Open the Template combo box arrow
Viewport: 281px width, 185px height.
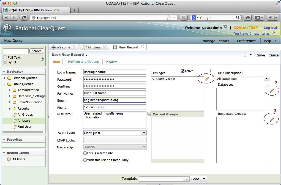tap(186, 179)
